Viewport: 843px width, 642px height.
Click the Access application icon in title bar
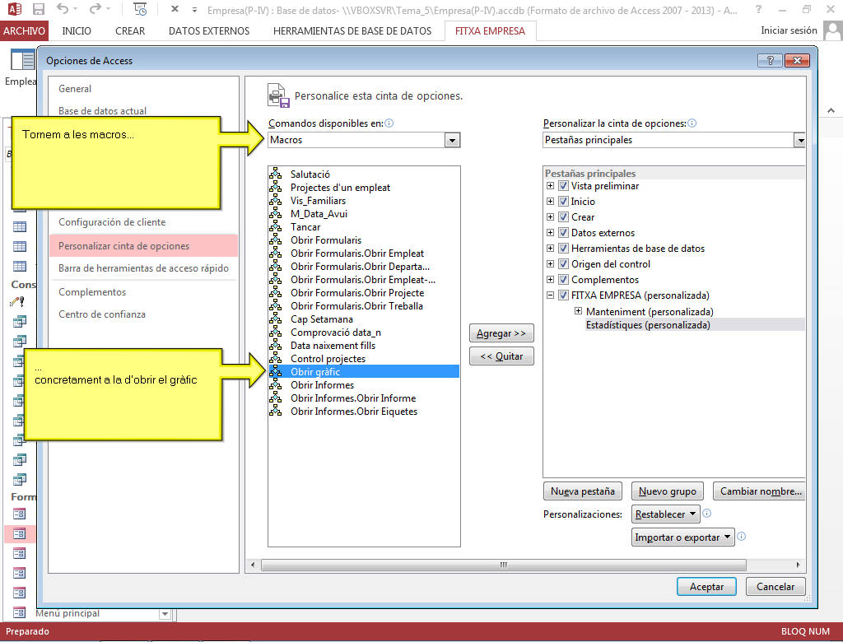coord(15,9)
